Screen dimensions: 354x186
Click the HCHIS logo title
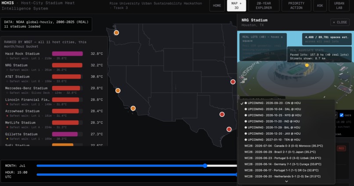coord(7,3)
